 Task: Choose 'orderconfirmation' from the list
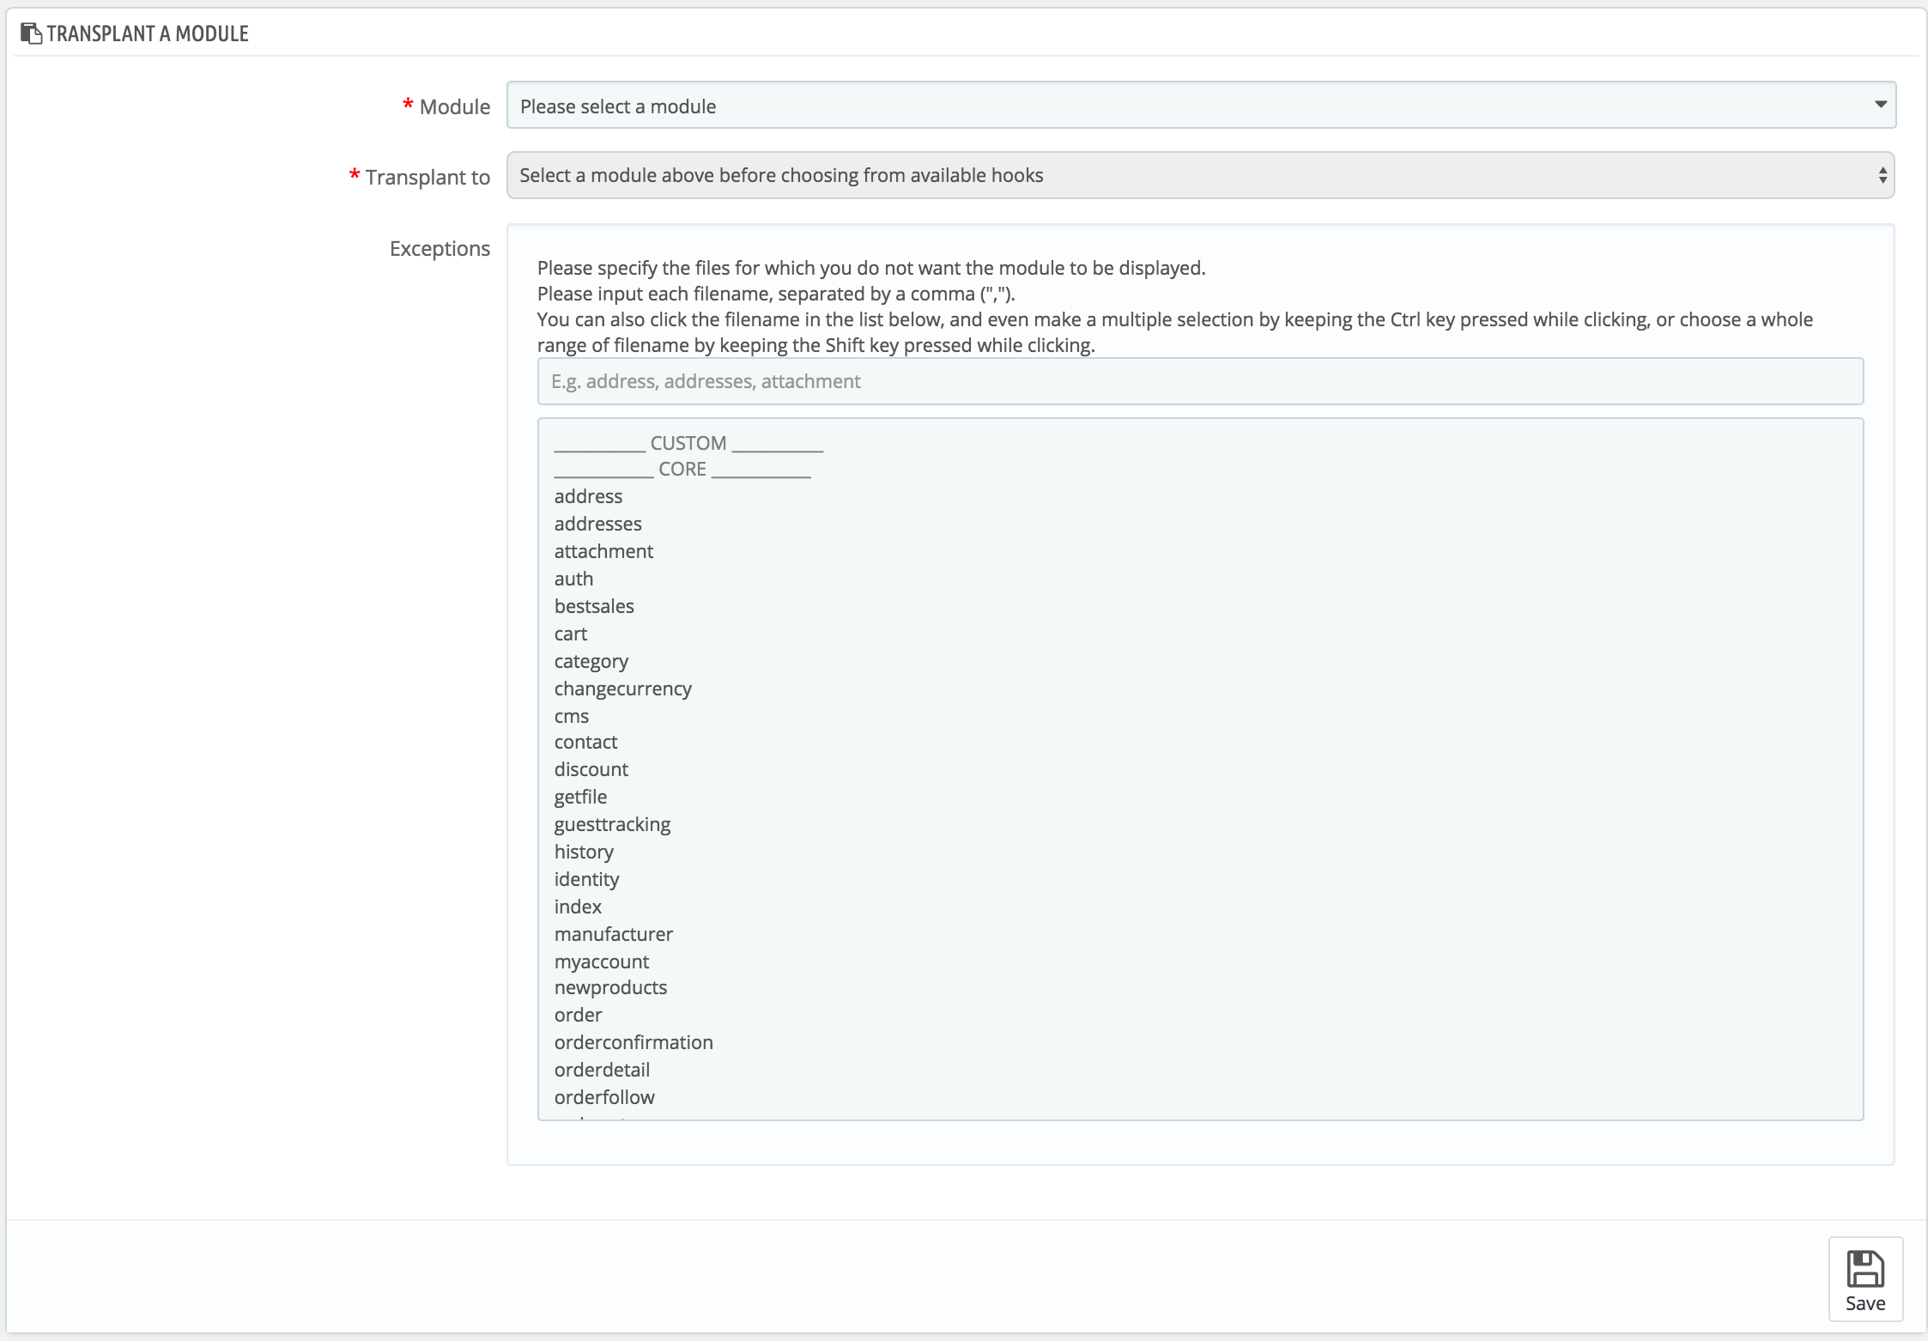634,1042
